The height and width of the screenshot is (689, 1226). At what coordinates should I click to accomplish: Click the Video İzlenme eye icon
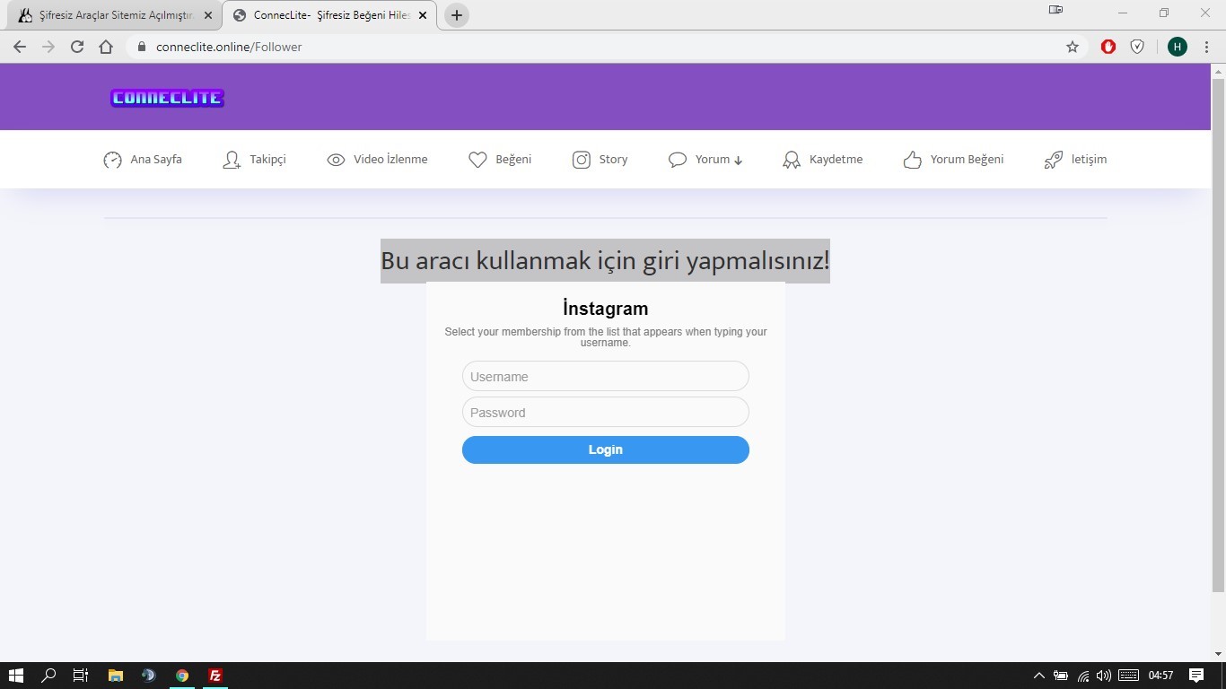click(336, 160)
